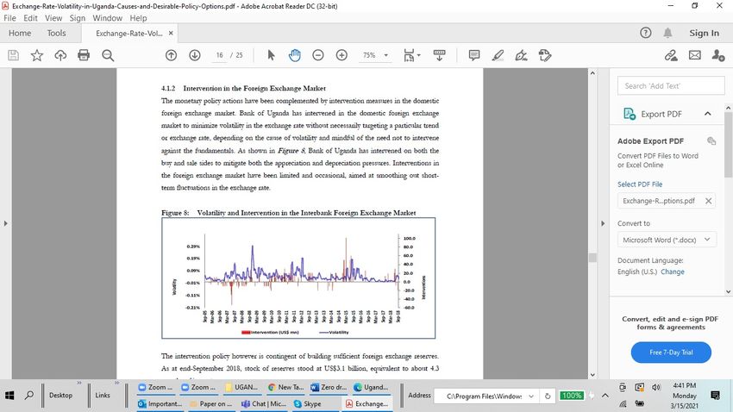Open the Help question mark icon
The width and height of the screenshot is (733, 412).
coord(646,33)
